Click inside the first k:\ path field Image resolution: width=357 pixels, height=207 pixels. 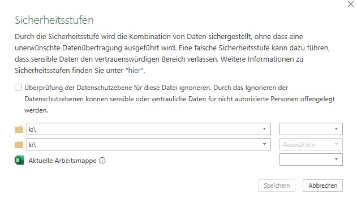point(149,129)
